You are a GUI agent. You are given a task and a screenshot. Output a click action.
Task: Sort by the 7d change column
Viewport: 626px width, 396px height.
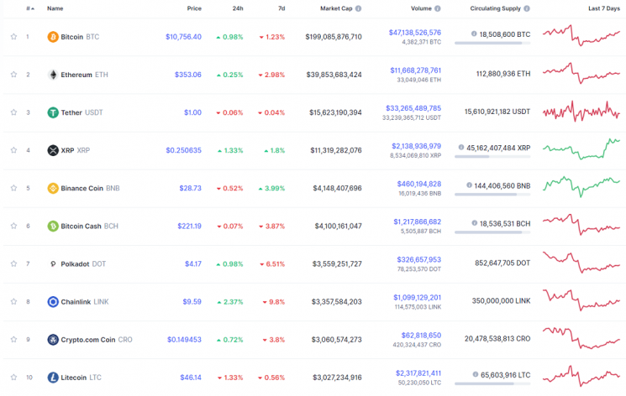coord(281,8)
